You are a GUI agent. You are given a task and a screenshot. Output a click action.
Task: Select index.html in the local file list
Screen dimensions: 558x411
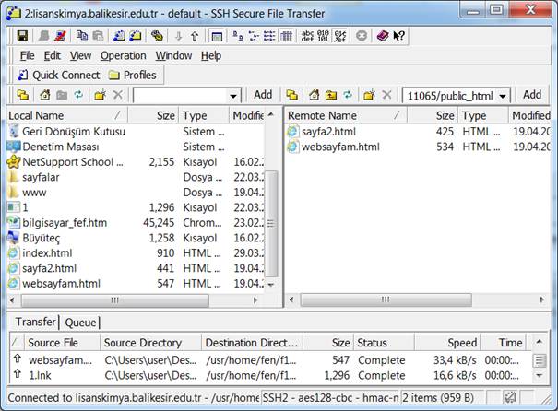(x=47, y=252)
